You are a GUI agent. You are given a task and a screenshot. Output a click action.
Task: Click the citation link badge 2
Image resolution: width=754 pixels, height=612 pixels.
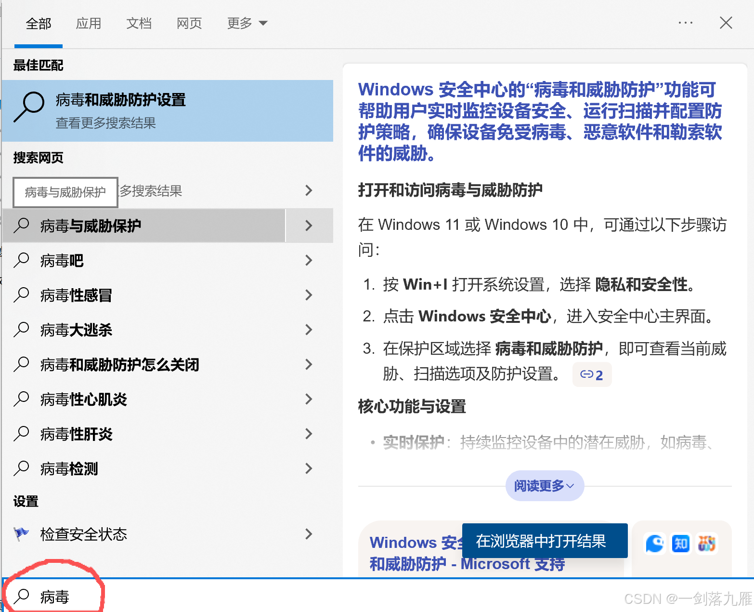tap(592, 374)
